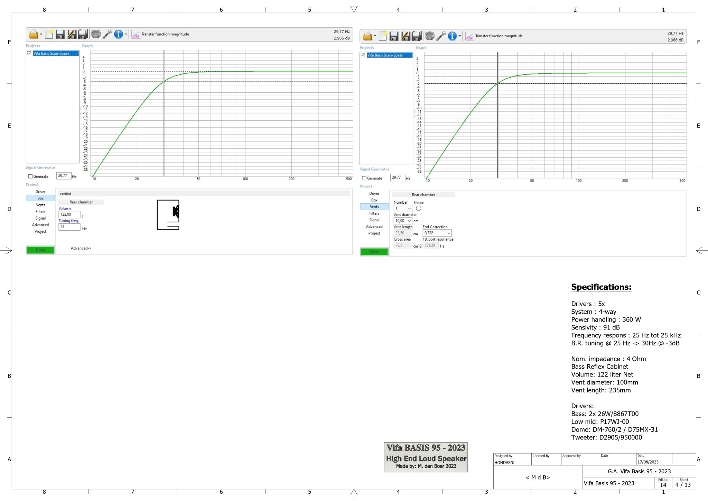Click blue info icon in Vents-tab window
This screenshot has height=501, width=708.
click(x=452, y=36)
